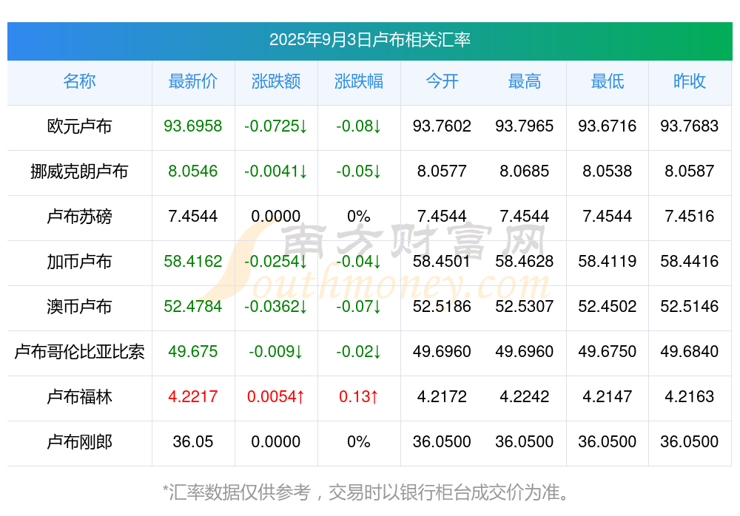The width and height of the screenshot is (740, 516).
Task: Click previous close '58.4416'
Action: pyautogui.click(x=690, y=261)
